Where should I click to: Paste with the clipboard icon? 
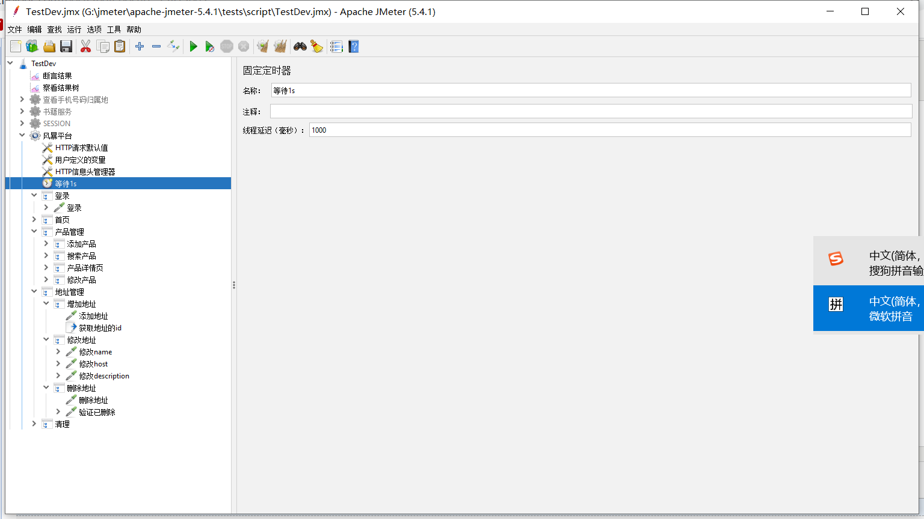(x=120, y=46)
